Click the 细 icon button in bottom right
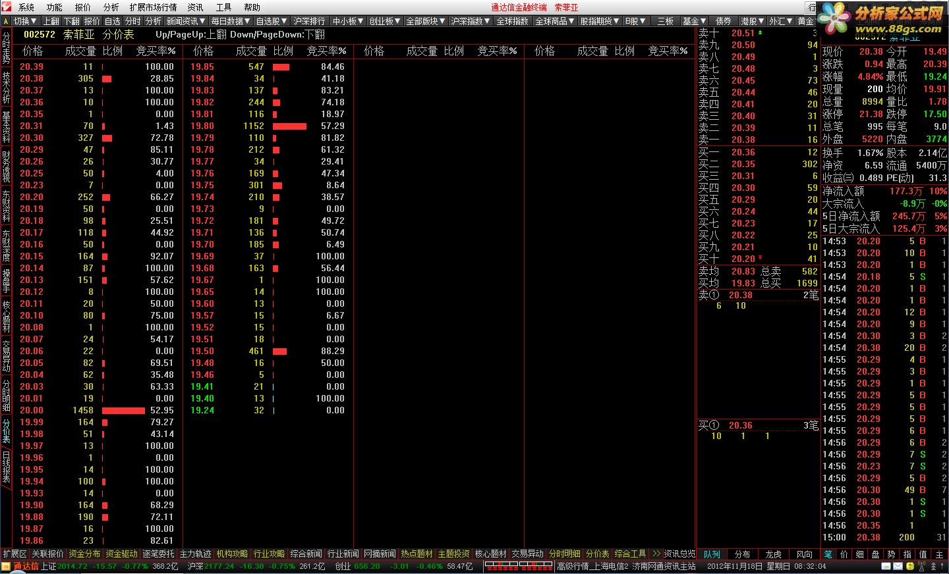The image size is (949, 574). (859, 554)
